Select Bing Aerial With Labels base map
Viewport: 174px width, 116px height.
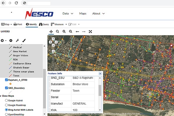[6, 110]
